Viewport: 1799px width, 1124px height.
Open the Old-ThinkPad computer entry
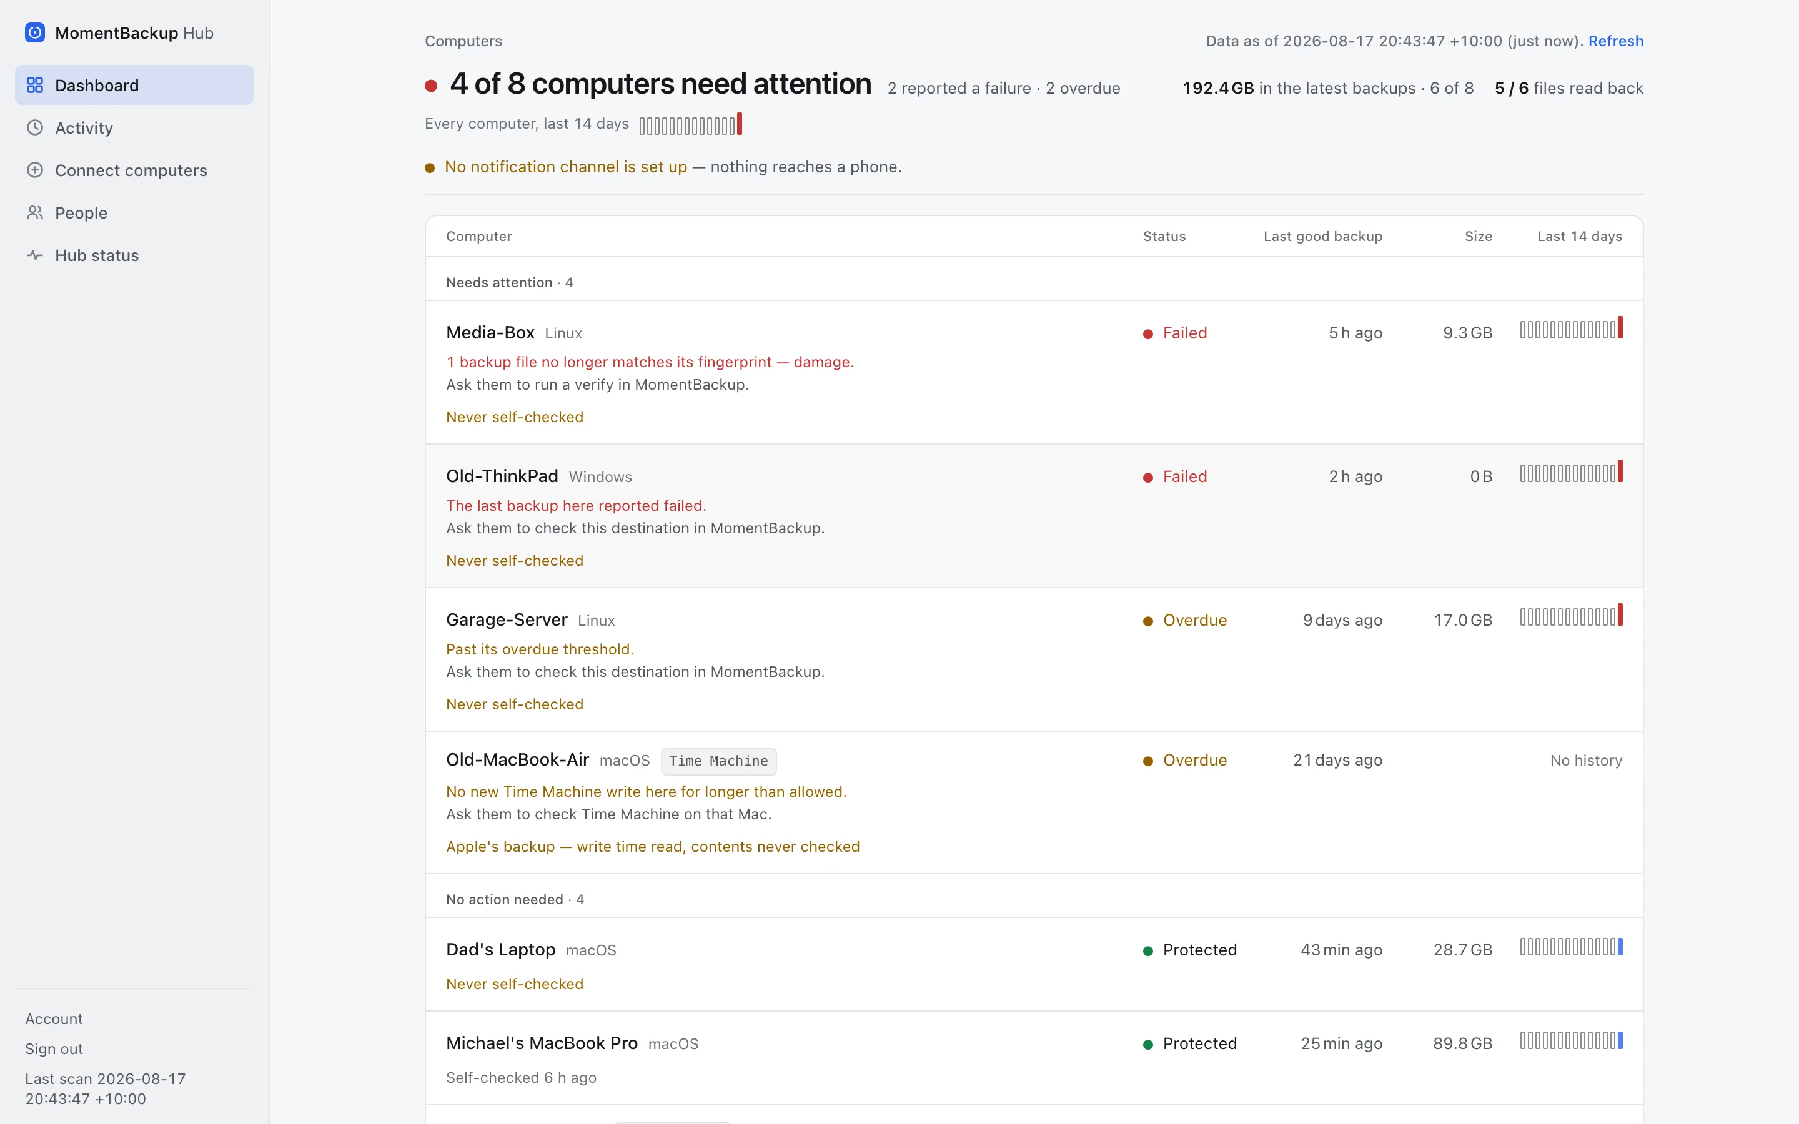pyautogui.click(x=502, y=476)
